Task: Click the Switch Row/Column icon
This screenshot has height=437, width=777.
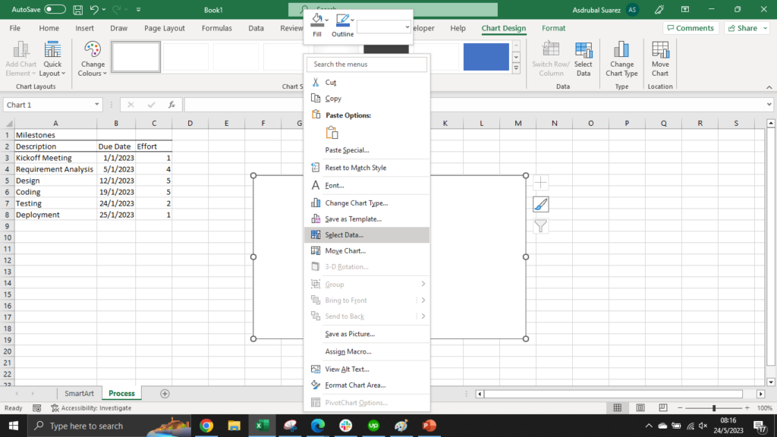Action: [551, 58]
